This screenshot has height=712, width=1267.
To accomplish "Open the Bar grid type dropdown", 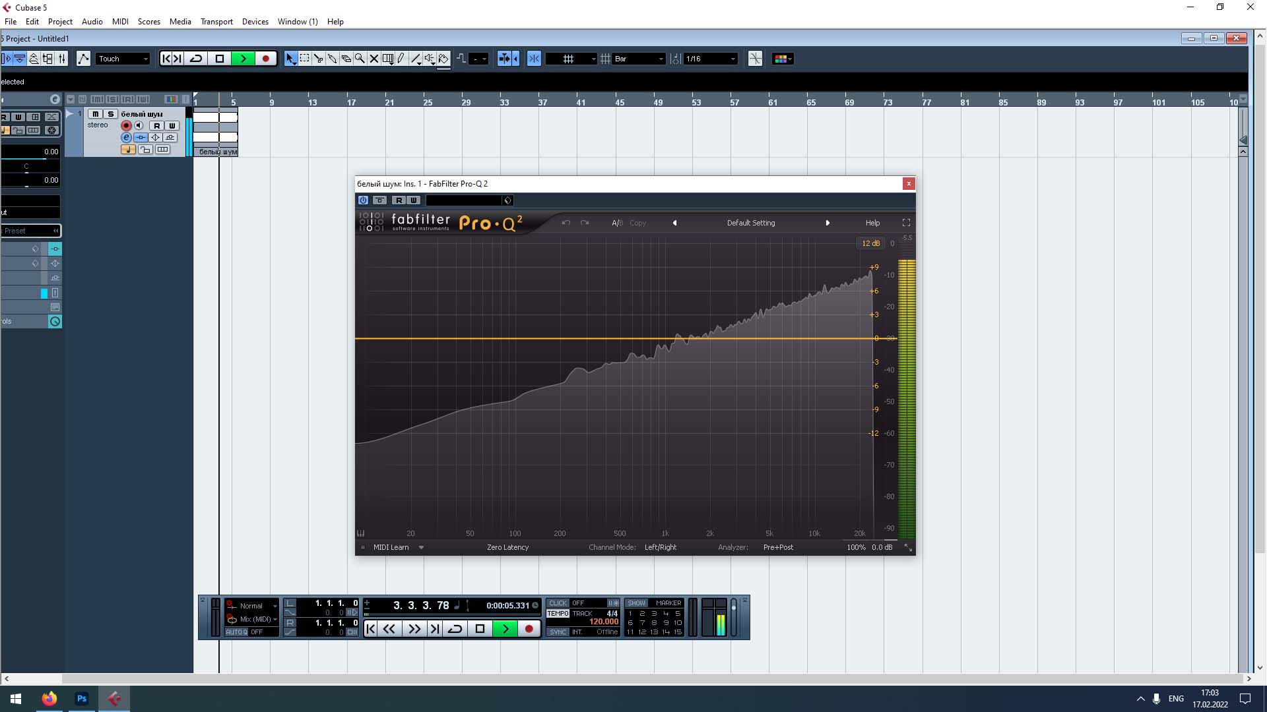I will pos(639,59).
